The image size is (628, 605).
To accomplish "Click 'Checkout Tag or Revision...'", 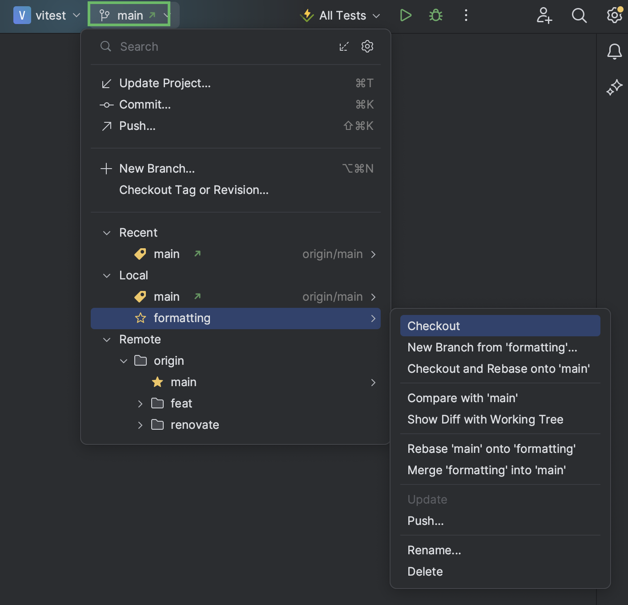I will click(x=193, y=190).
